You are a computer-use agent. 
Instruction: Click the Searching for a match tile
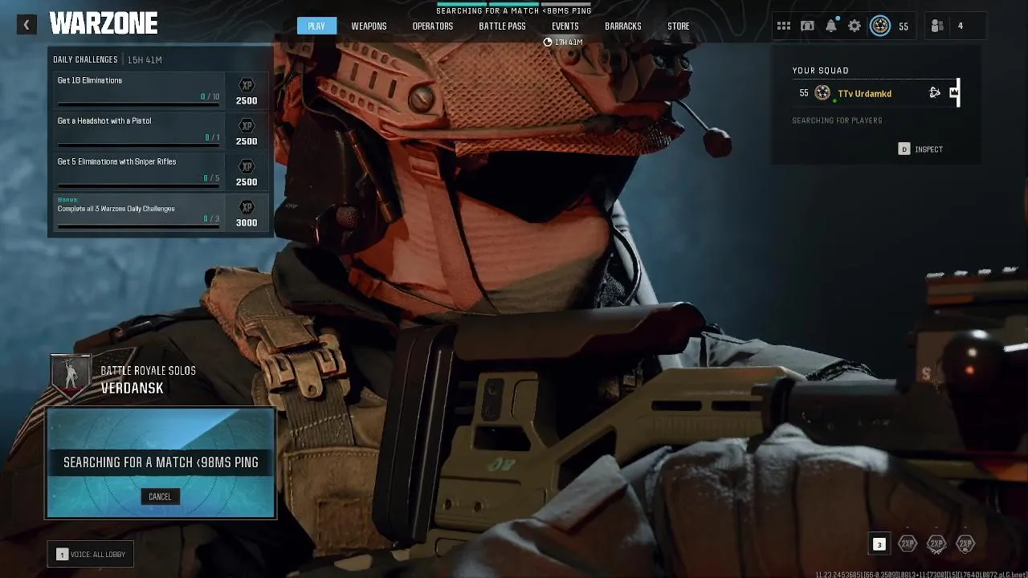161,462
